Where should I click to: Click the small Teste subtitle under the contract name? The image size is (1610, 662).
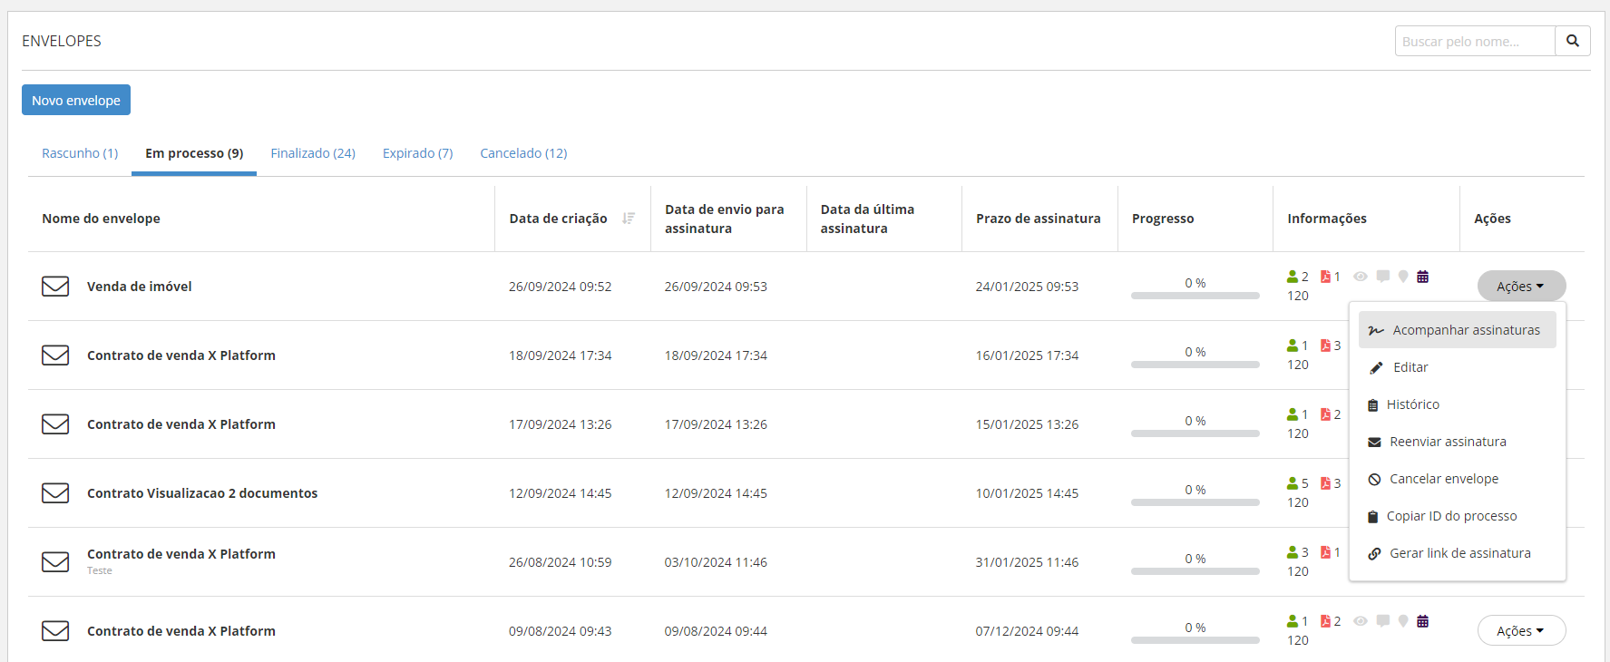pos(100,570)
